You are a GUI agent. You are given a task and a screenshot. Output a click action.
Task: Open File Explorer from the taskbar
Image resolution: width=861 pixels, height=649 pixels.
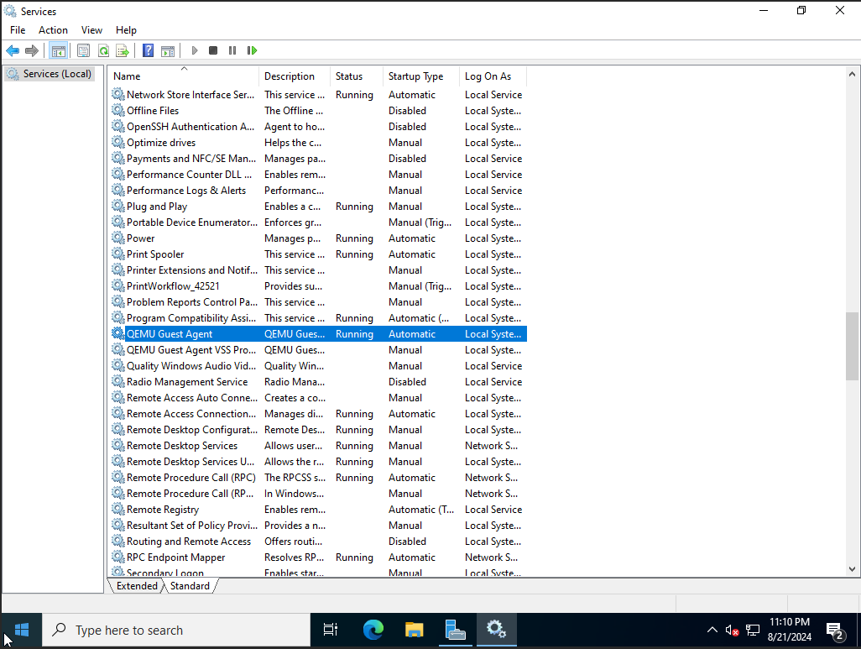click(414, 630)
